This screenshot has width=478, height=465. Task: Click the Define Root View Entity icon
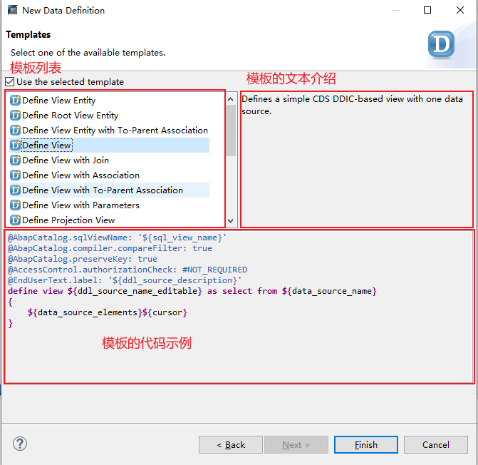click(x=15, y=116)
